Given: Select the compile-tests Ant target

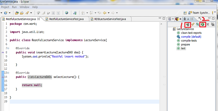Looking at the screenshot, I should pyautogui.click(x=187, y=41).
